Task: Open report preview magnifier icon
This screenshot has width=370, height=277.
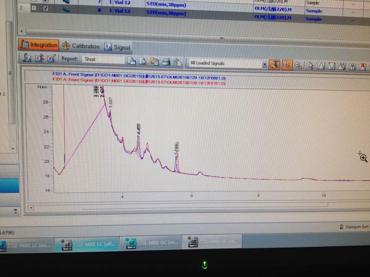Action: click(143, 61)
